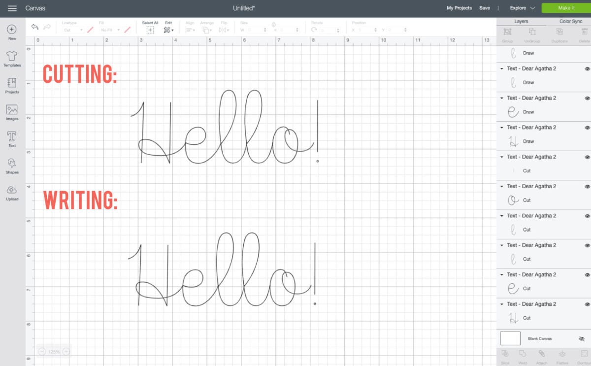Click the Duplicate layer icon

click(x=559, y=32)
